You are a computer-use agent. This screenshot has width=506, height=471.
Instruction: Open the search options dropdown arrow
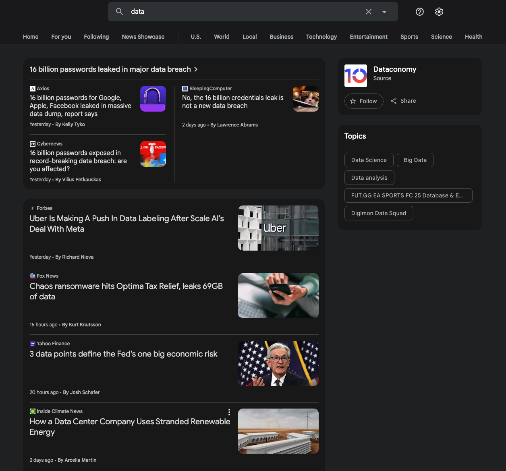point(384,12)
